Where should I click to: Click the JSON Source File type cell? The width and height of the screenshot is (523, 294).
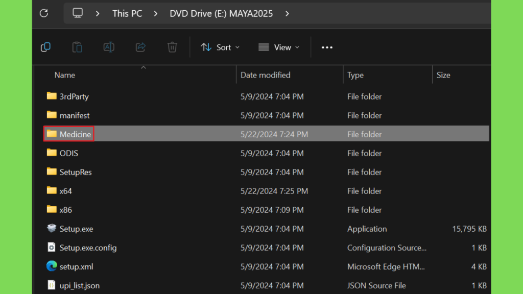pyautogui.click(x=376, y=286)
